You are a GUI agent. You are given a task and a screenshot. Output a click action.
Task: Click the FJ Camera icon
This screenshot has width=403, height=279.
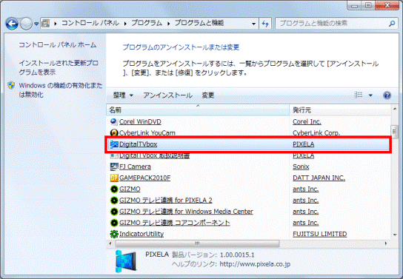(x=114, y=167)
